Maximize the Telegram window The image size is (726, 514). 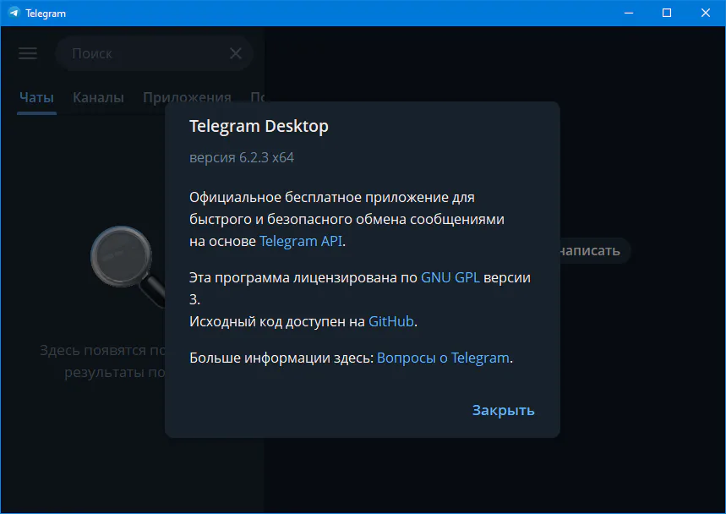tap(667, 13)
